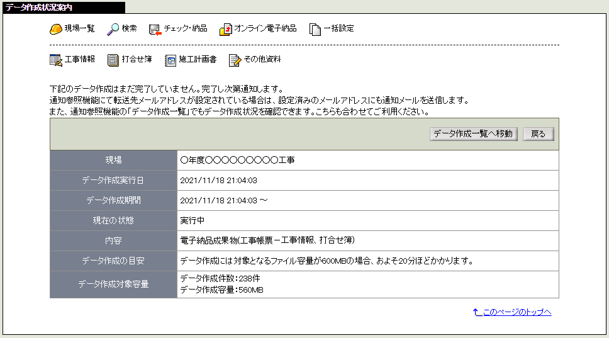Click the データ作成状況案内 title bar
Image resolution: width=609 pixels, height=338 pixels.
[x=64, y=8]
